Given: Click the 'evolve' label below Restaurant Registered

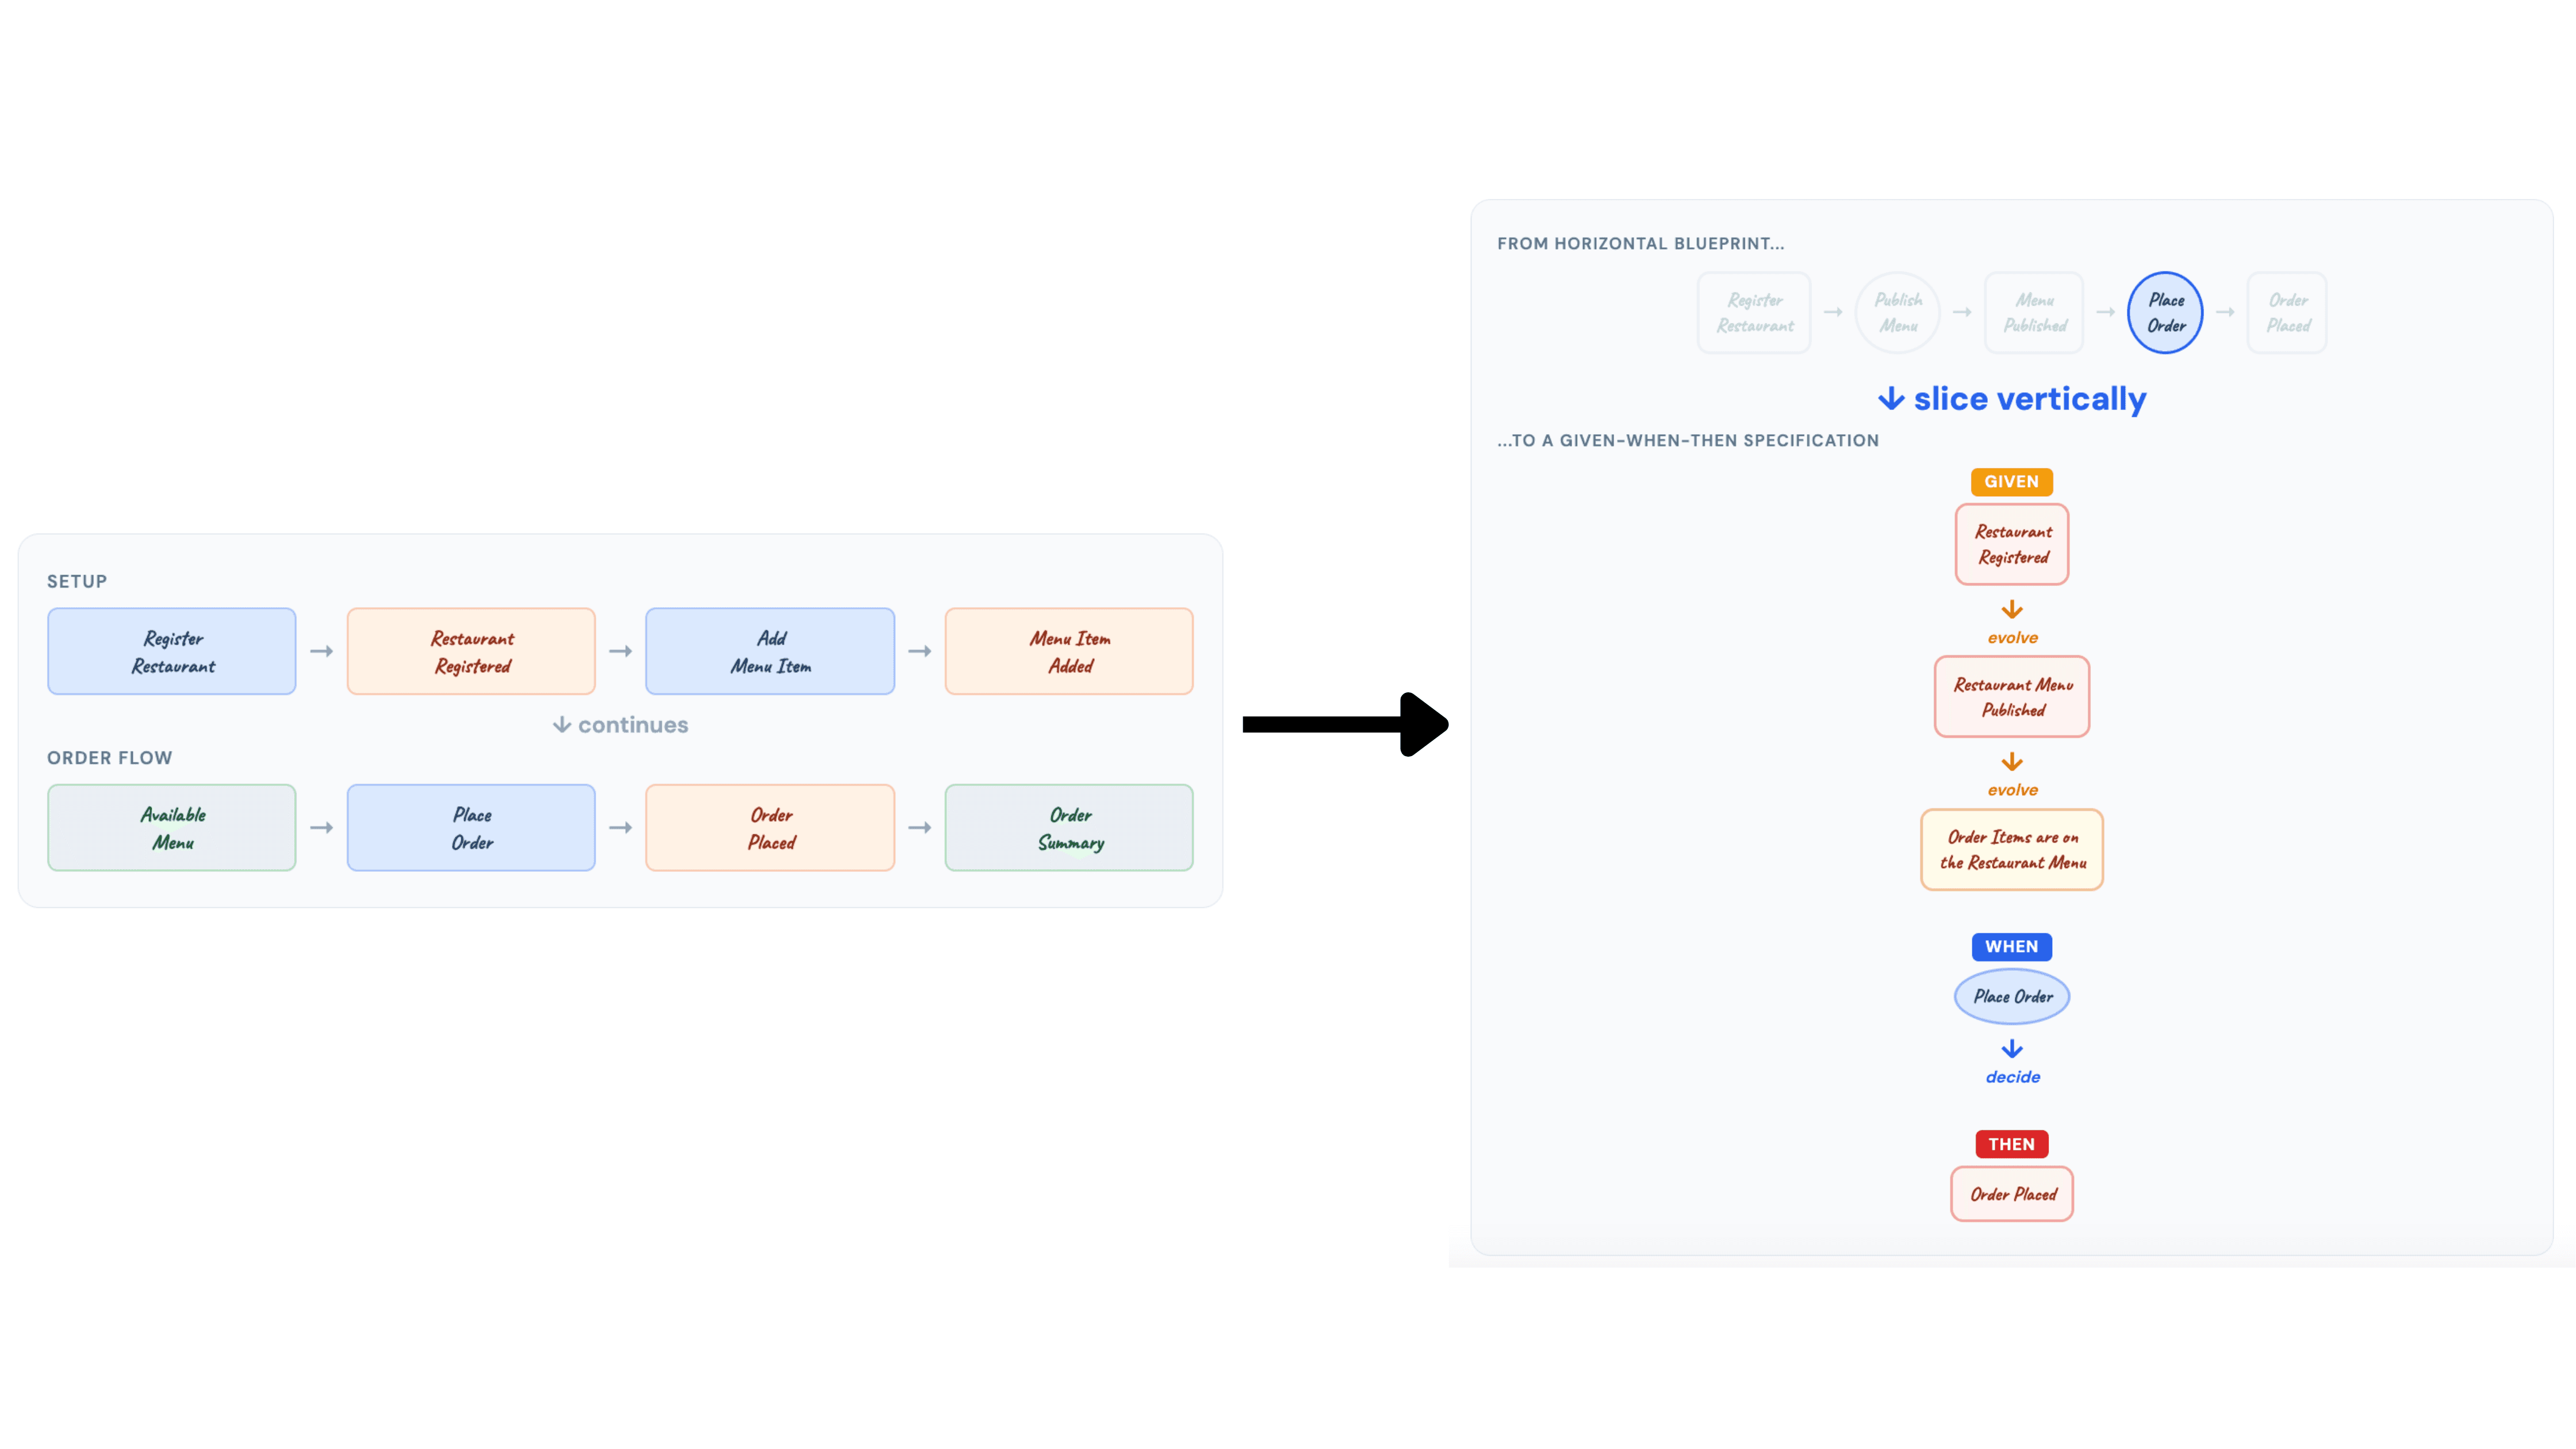Looking at the screenshot, I should [x=2013, y=638].
